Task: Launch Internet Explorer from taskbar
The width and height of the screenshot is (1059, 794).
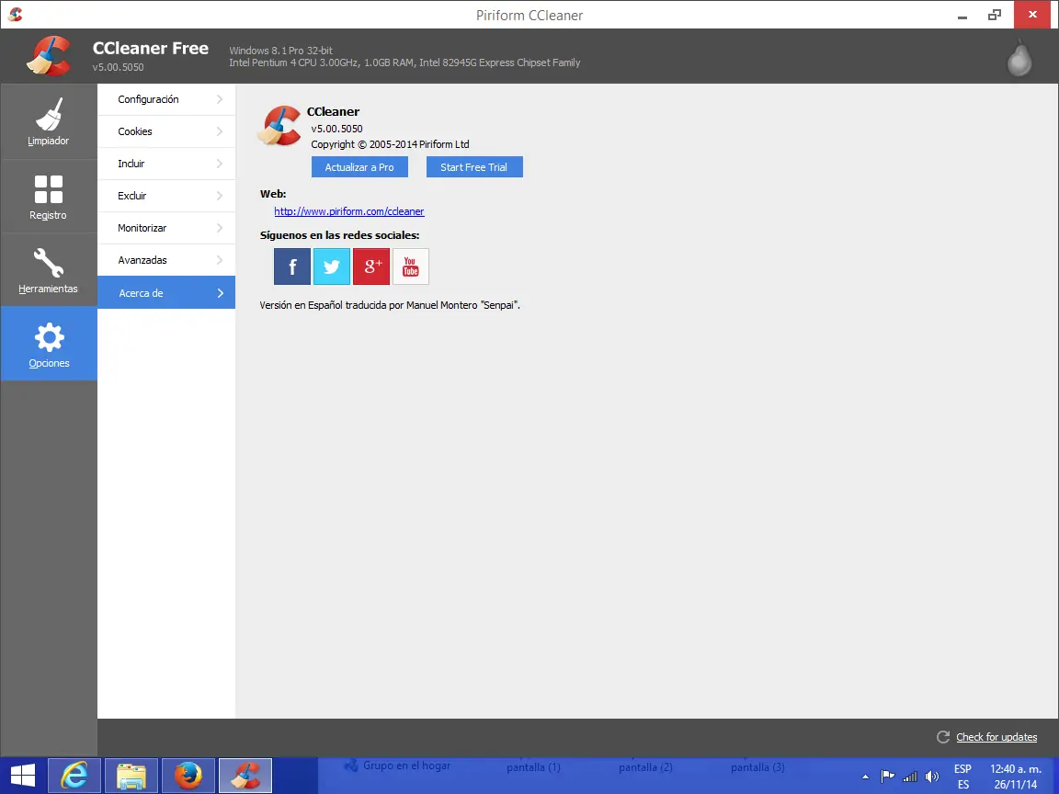Action: [x=74, y=775]
